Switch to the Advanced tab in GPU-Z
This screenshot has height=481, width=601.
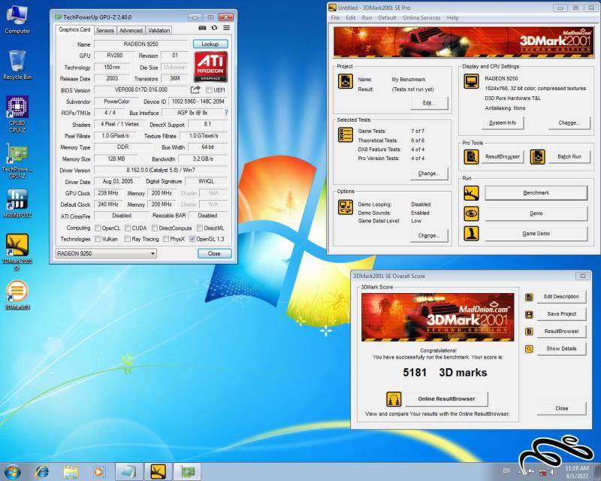[131, 30]
